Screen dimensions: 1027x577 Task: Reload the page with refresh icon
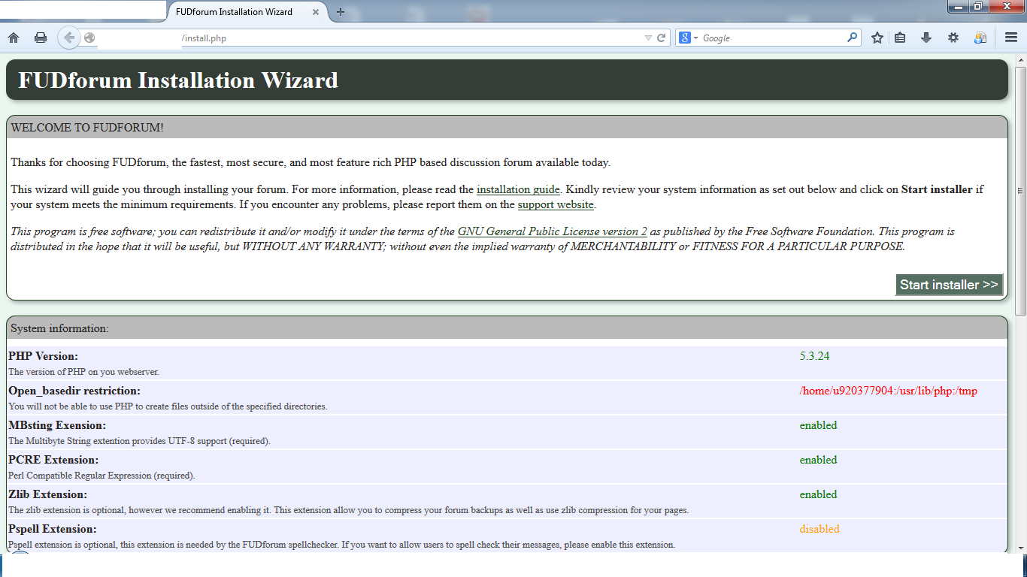tap(662, 38)
